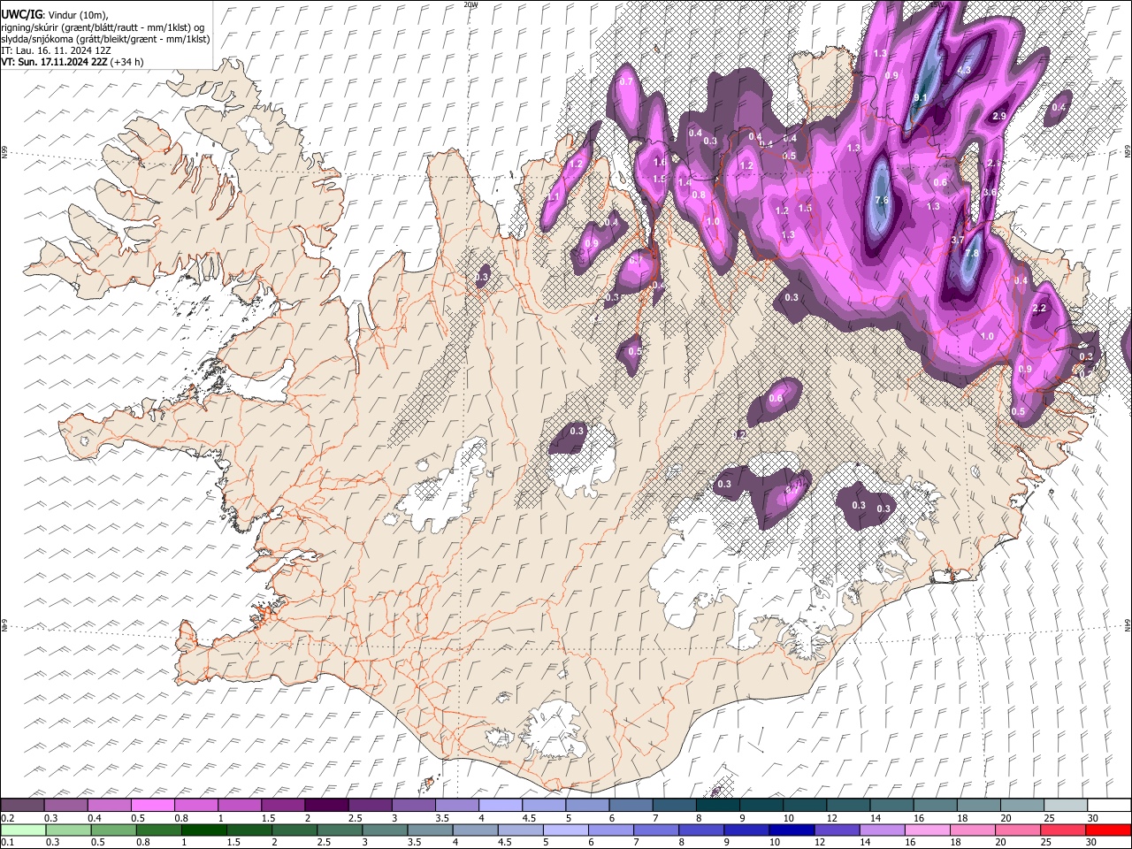Click the 4.3 precipitation value on the map

point(964,70)
